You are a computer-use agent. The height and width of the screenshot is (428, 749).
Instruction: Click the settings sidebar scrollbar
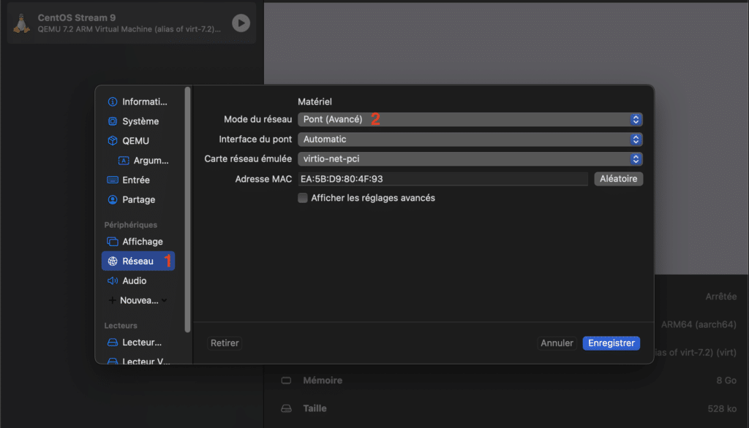(187, 209)
